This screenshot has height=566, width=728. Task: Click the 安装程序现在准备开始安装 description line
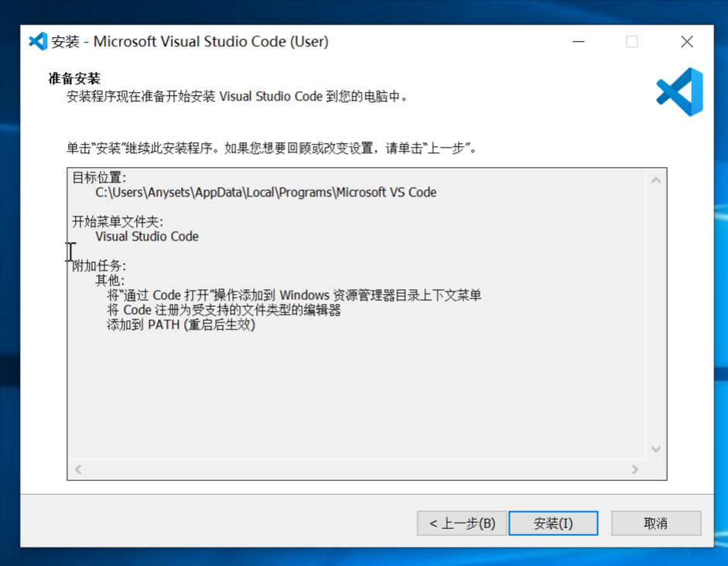click(238, 97)
